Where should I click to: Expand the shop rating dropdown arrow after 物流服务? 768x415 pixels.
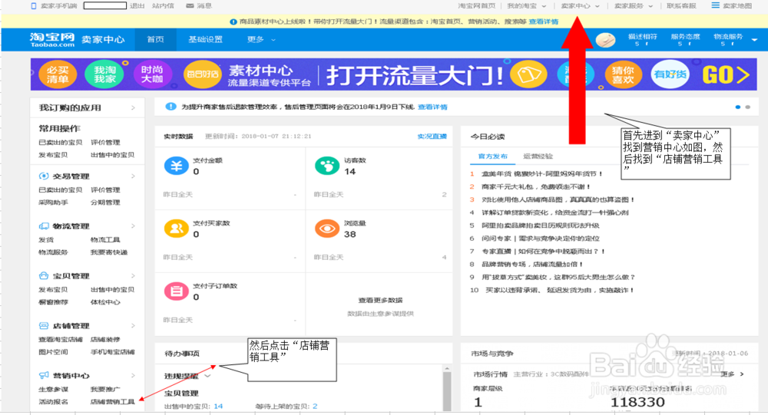[x=754, y=40]
